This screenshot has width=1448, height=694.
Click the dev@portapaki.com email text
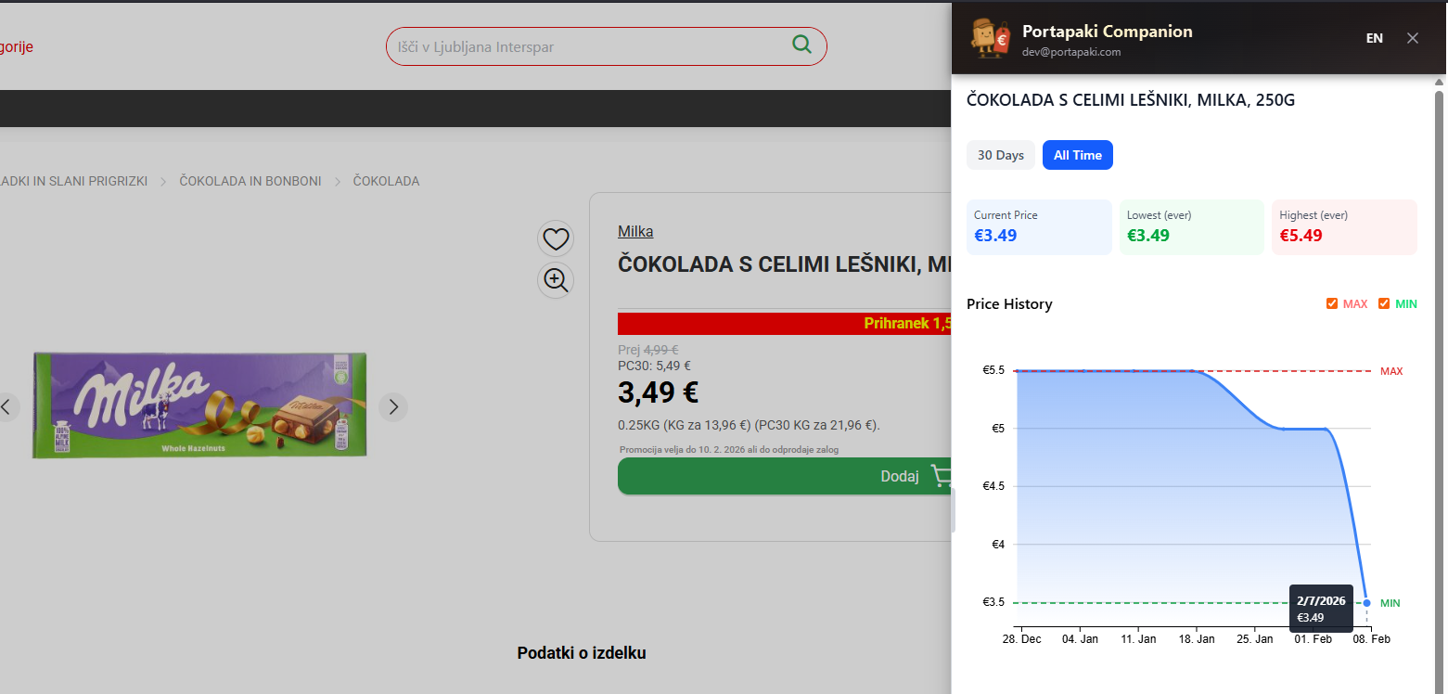1071,53
